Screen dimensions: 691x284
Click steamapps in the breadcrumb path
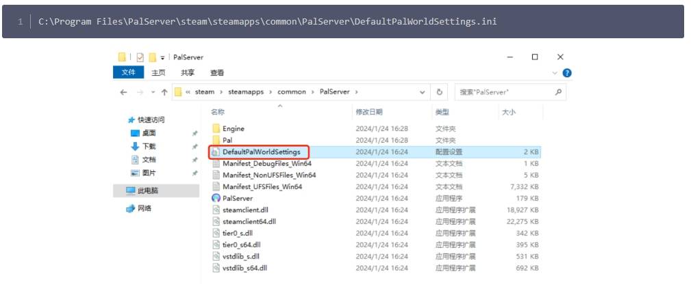point(245,92)
